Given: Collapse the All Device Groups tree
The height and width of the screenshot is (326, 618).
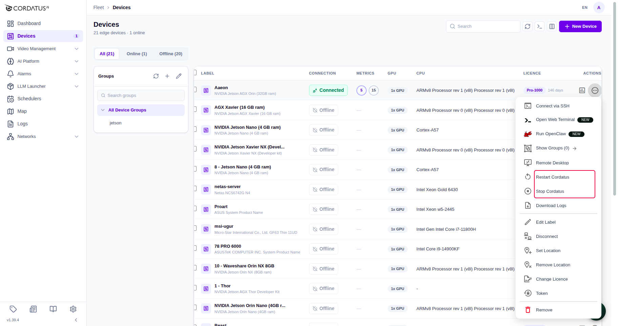Looking at the screenshot, I should tap(103, 110).
